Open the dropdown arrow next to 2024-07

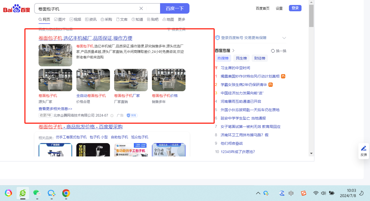click(112, 116)
